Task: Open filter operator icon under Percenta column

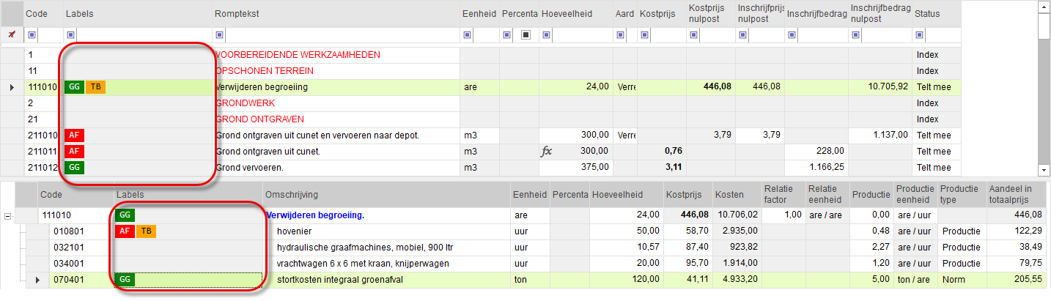Action: point(507,34)
